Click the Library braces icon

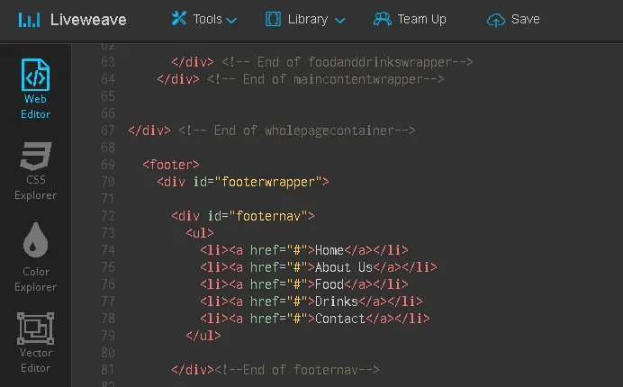pyautogui.click(x=273, y=19)
